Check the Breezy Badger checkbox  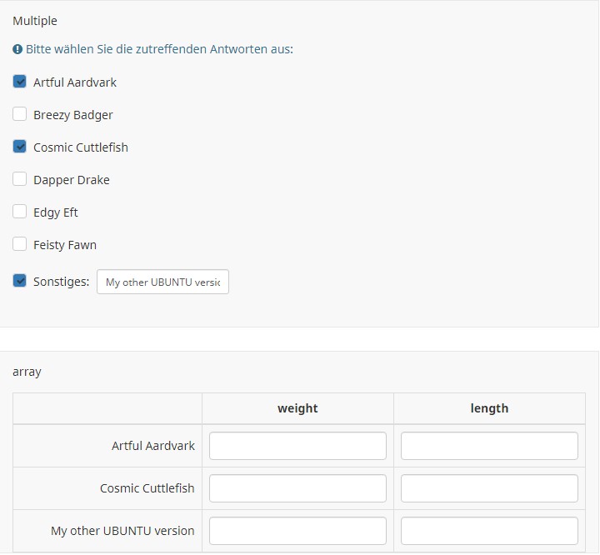pyautogui.click(x=20, y=114)
